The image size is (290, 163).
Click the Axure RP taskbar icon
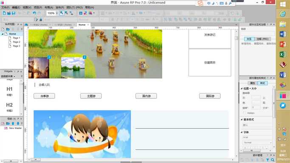pos(283,96)
